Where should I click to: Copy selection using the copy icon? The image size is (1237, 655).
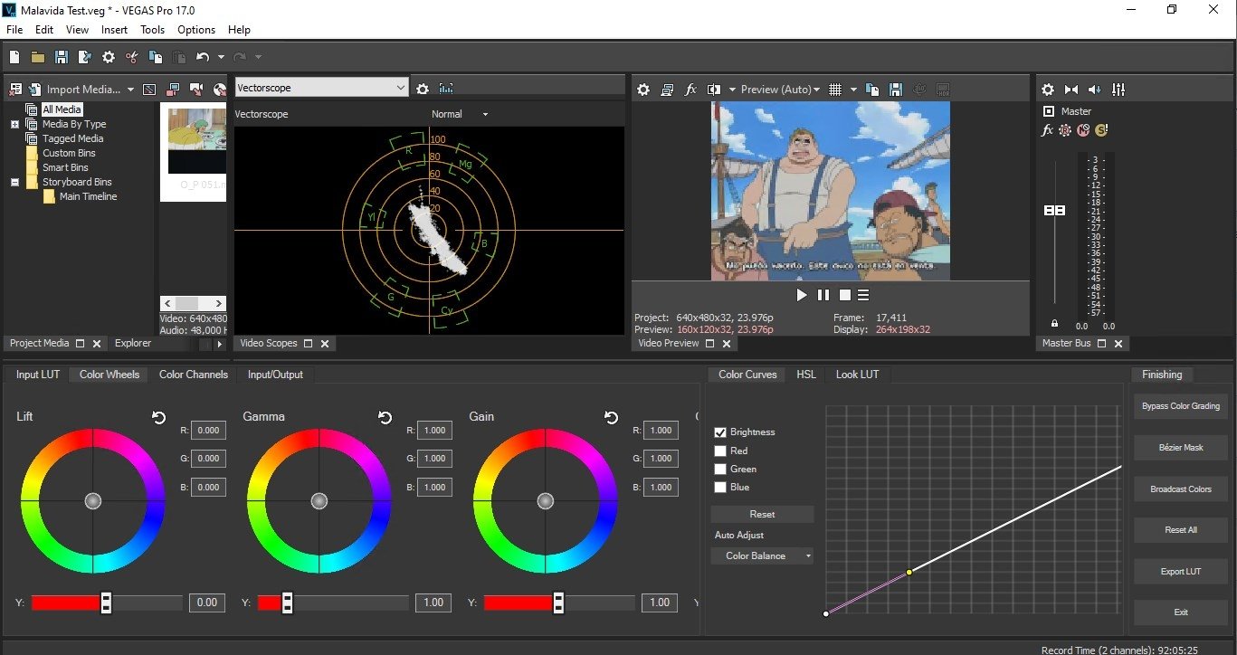[156, 57]
